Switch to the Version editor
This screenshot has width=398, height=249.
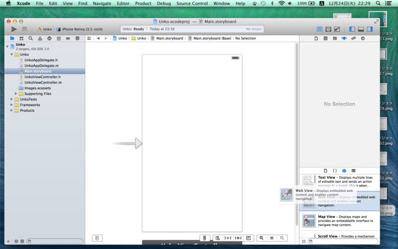tap(337, 29)
